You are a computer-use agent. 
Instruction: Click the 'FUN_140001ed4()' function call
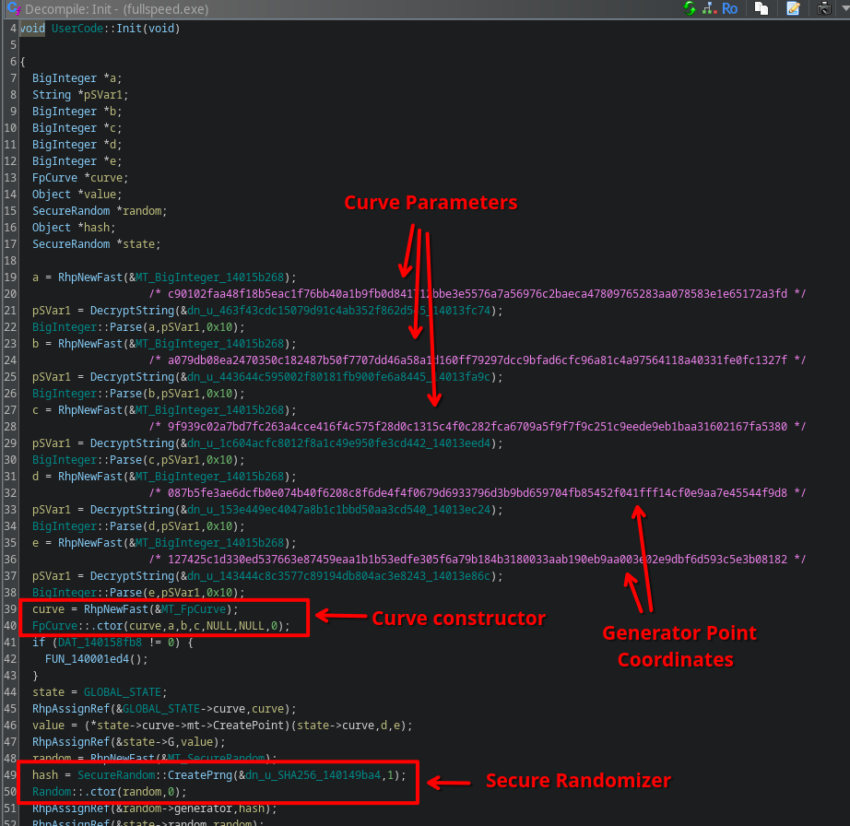click(x=97, y=659)
